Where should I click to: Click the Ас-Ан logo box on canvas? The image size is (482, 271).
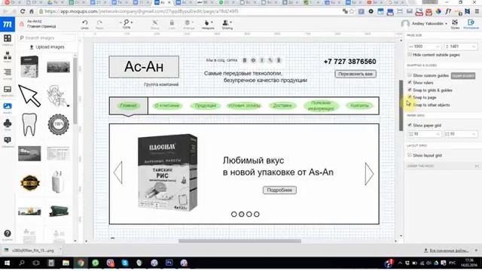pos(144,67)
